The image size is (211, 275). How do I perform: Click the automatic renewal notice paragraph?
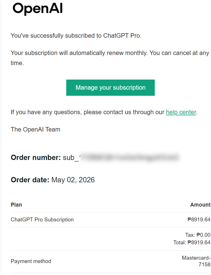110,58
